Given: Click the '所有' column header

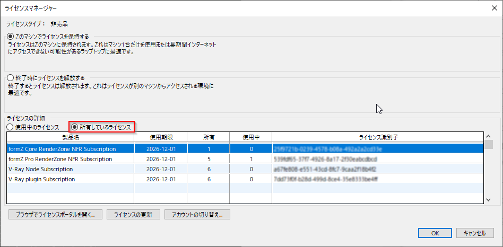Looking at the screenshot, I should click(209, 137).
